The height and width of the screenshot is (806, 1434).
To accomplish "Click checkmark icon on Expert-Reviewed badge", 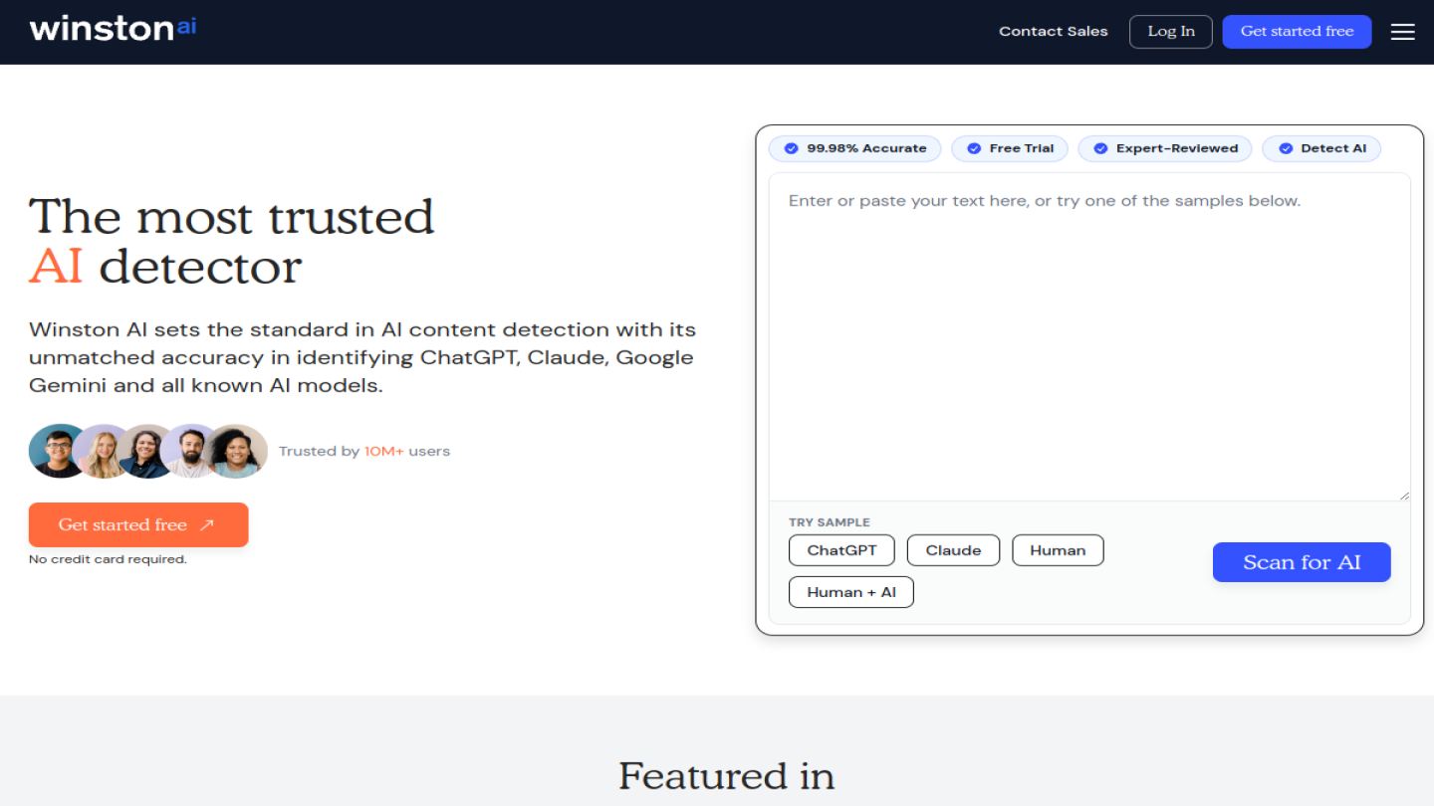I will tap(1100, 148).
